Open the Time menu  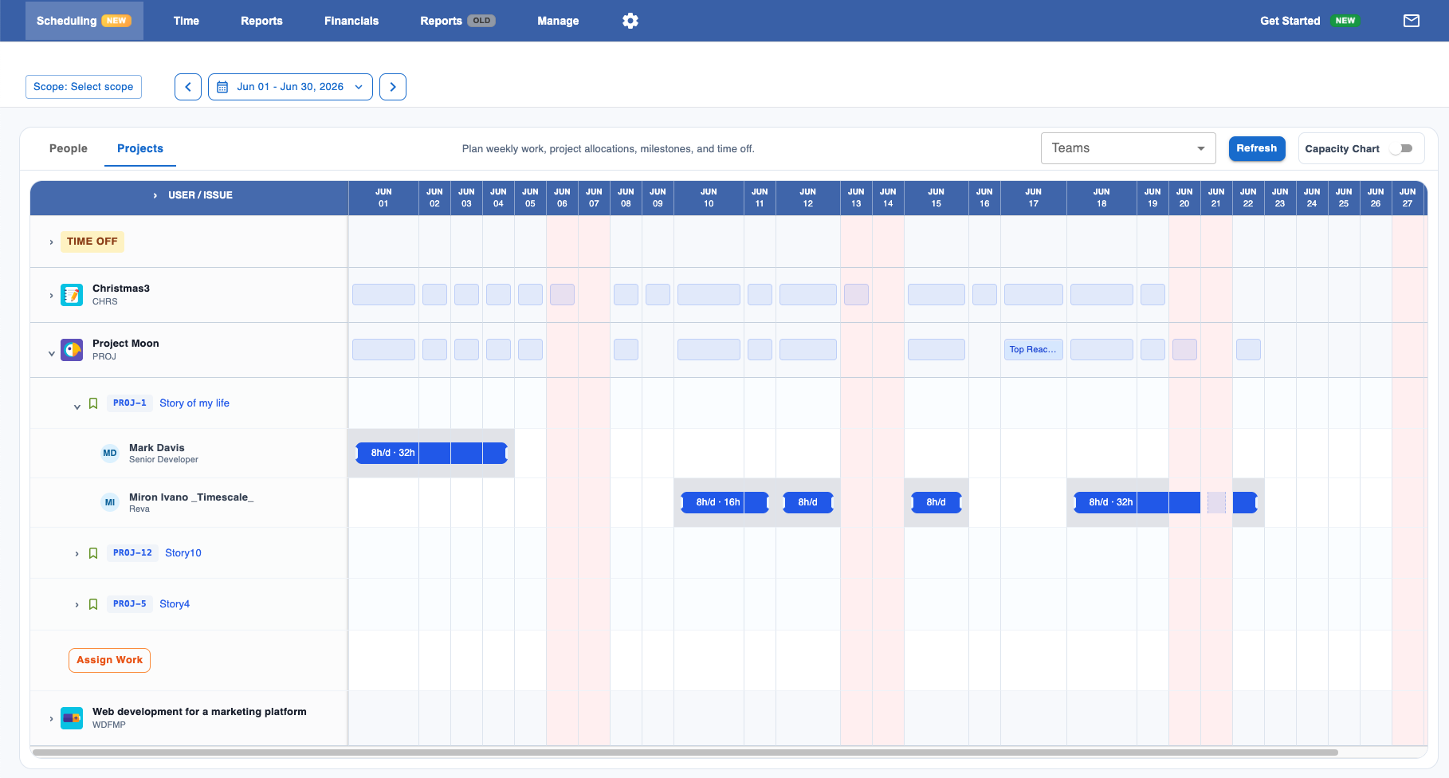(187, 21)
